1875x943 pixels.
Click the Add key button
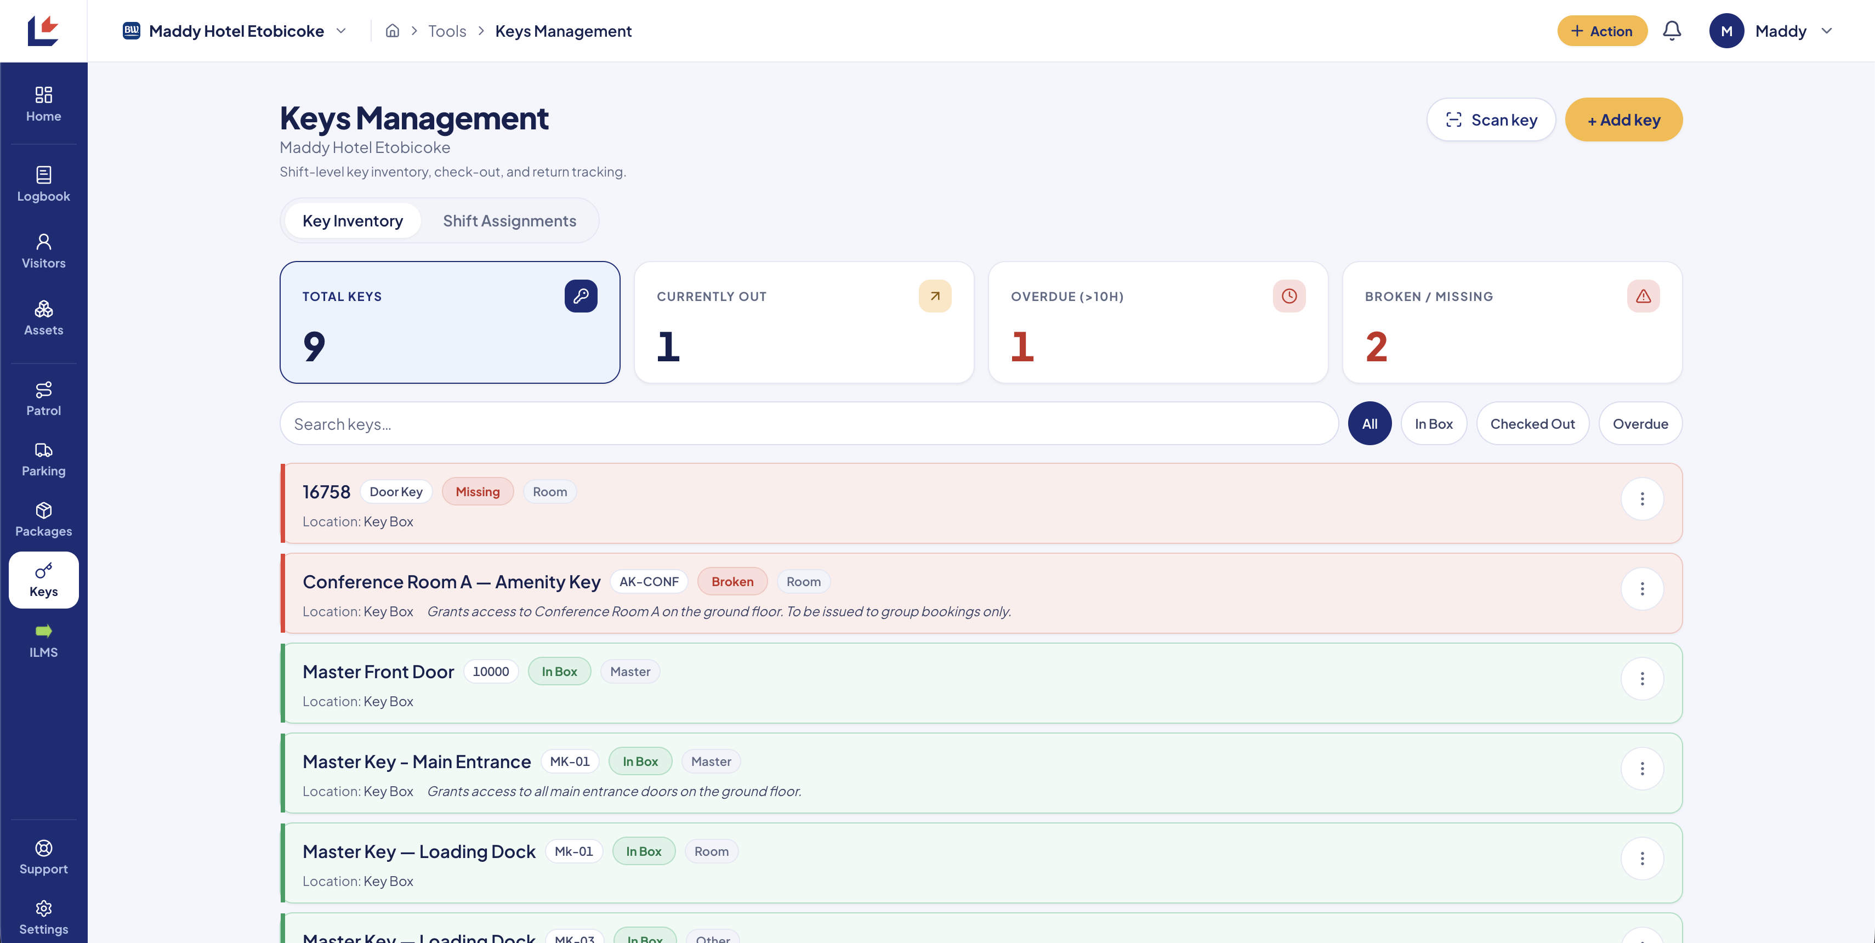[x=1623, y=120]
